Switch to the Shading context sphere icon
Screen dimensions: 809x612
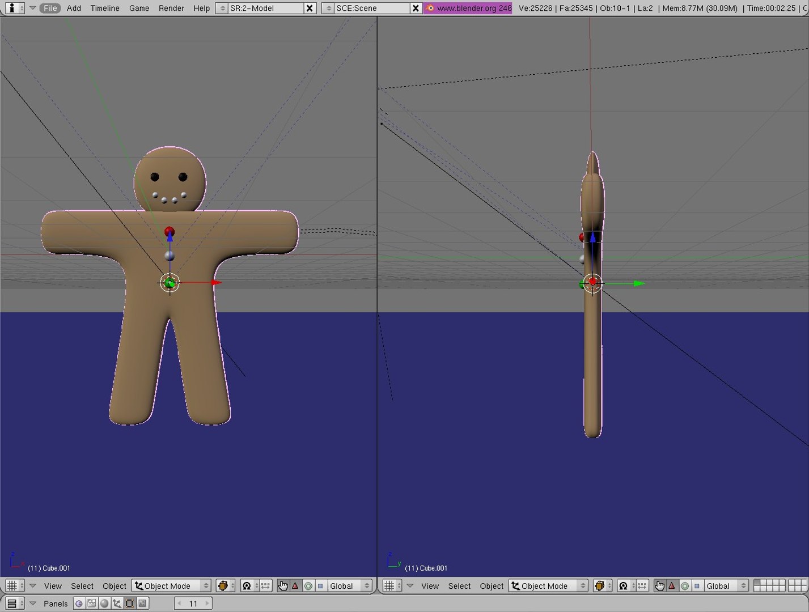click(104, 603)
